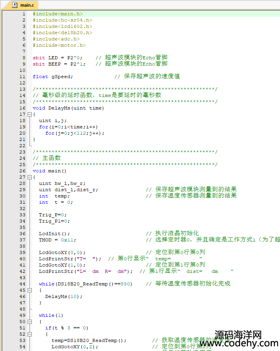Click 'Trig_P1=0;' on line 34
Viewport: 280px width, 351px height.
coord(54,221)
